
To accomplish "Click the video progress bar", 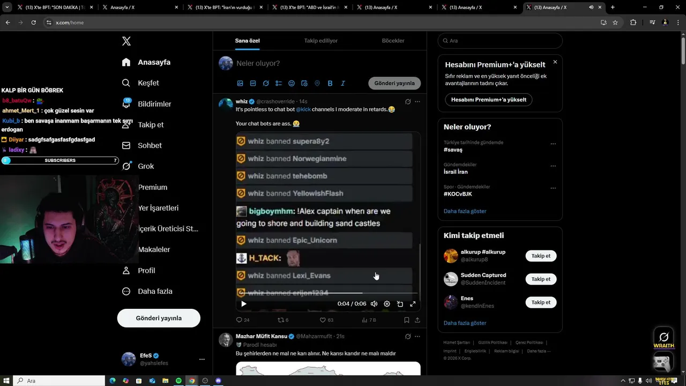I will click(x=328, y=293).
